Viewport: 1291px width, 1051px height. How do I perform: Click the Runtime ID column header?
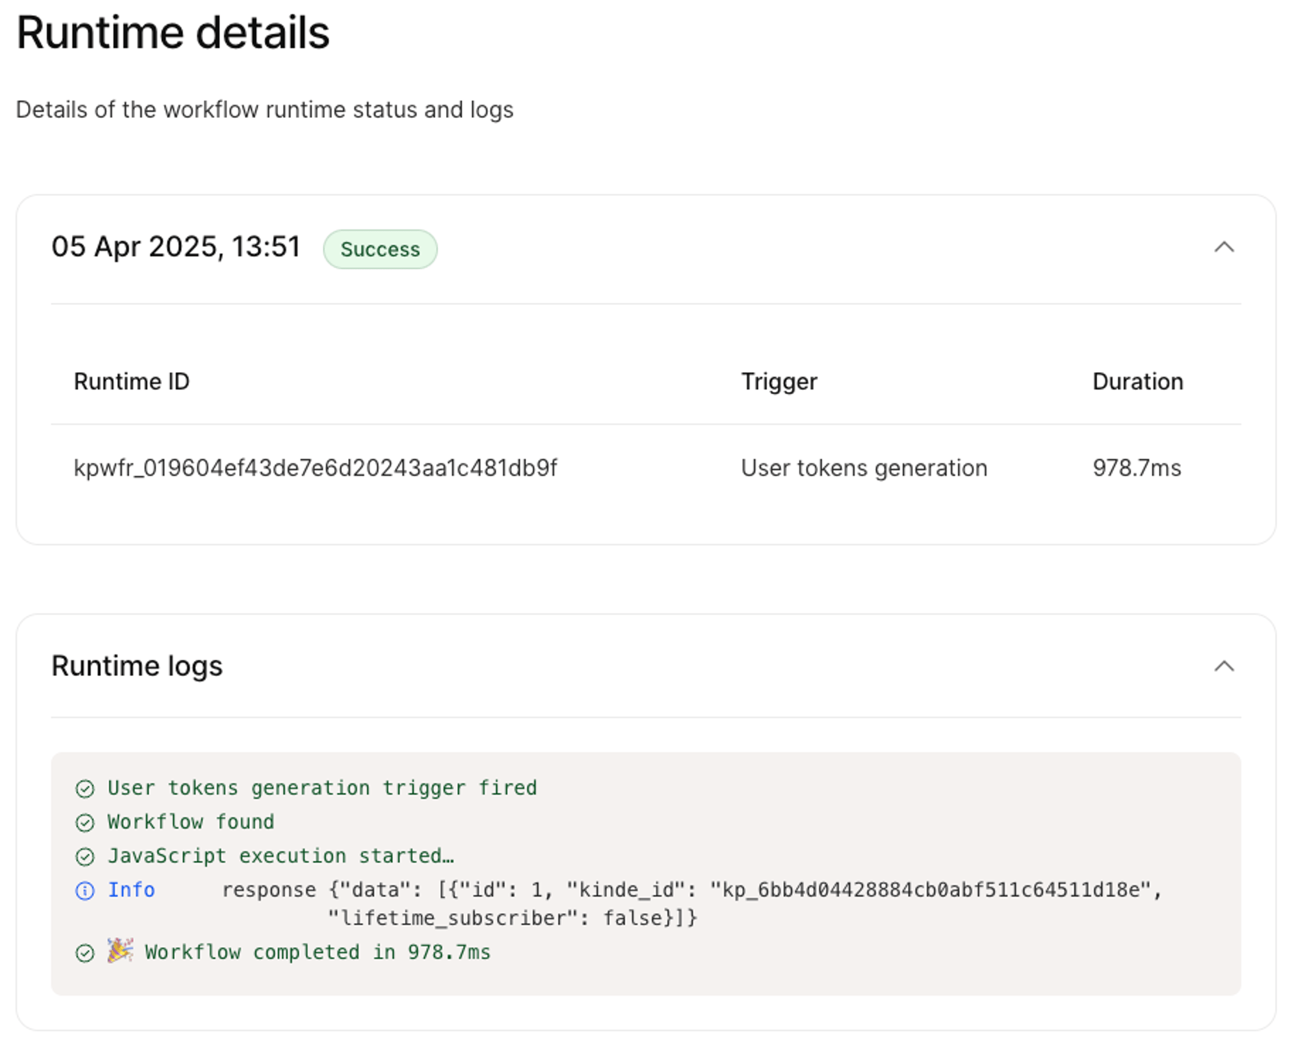(131, 381)
